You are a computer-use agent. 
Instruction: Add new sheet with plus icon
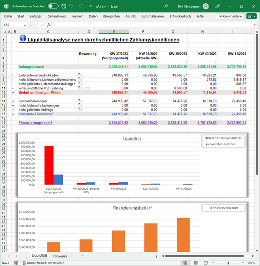83,256
